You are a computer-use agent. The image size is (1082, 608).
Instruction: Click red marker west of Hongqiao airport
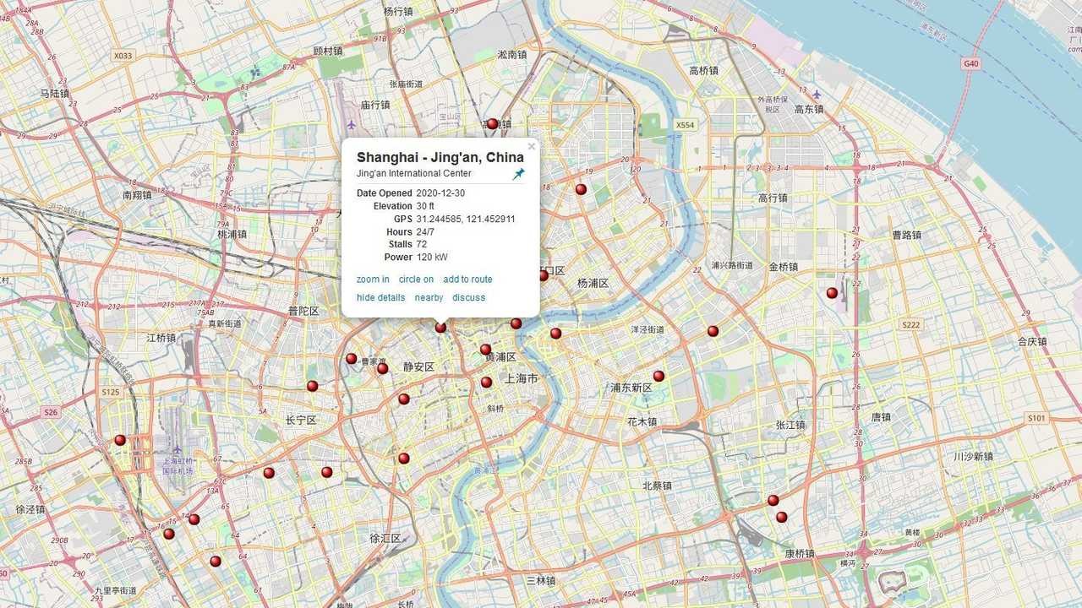pyautogui.click(x=120, y=440)
